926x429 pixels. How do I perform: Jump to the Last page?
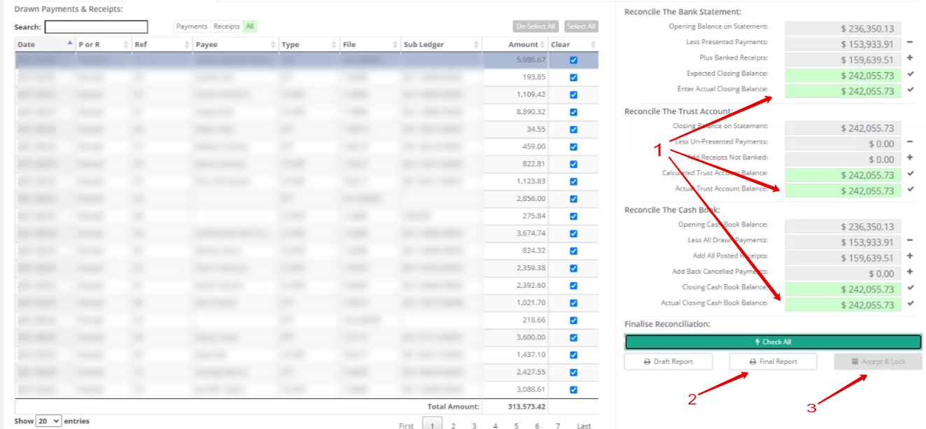[x=584, y=425]
